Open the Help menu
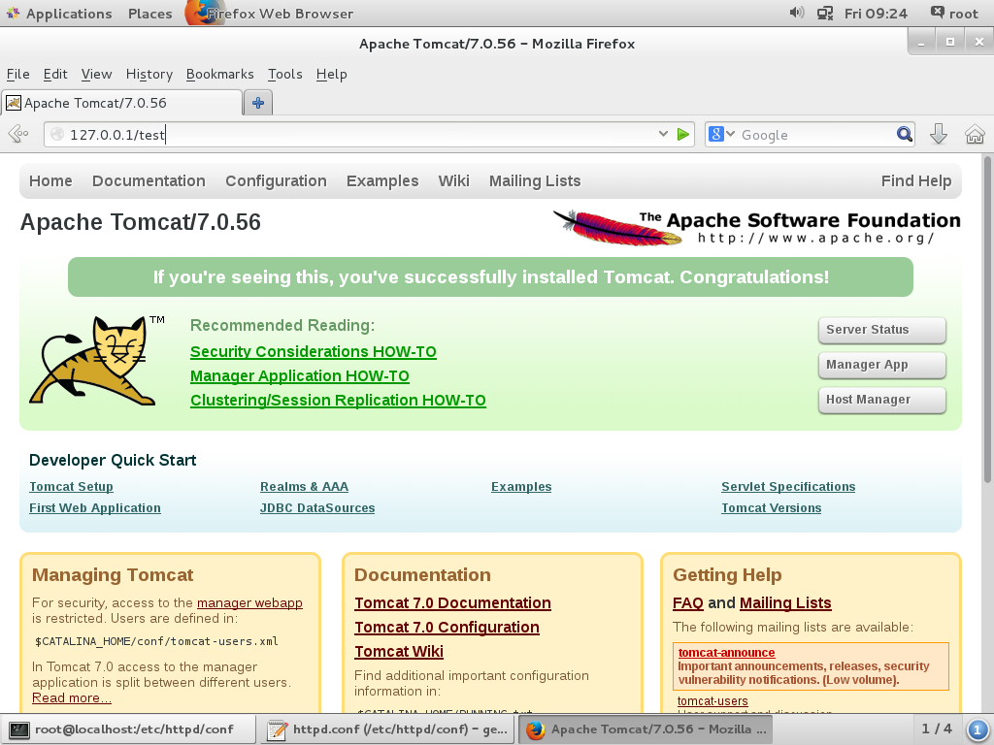 332,74
